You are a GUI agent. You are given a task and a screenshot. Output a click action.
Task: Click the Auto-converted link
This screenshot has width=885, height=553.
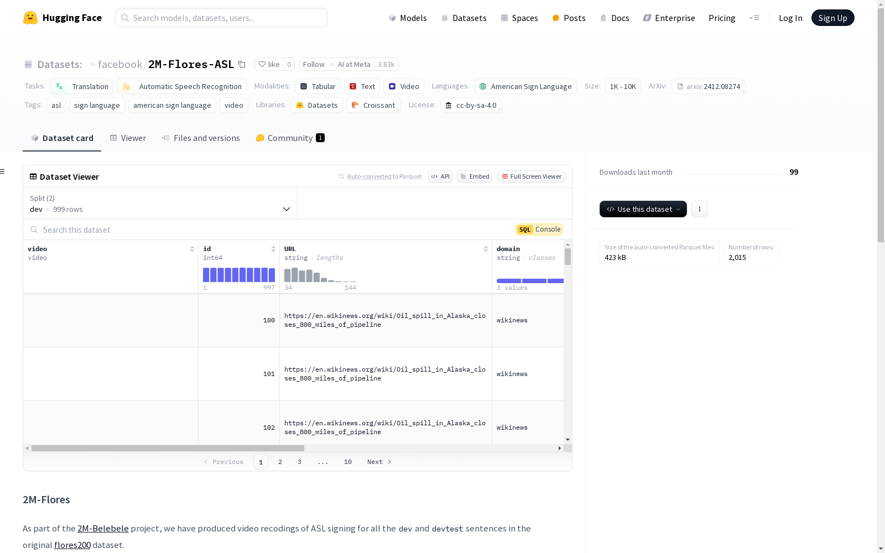pos(369,176)
